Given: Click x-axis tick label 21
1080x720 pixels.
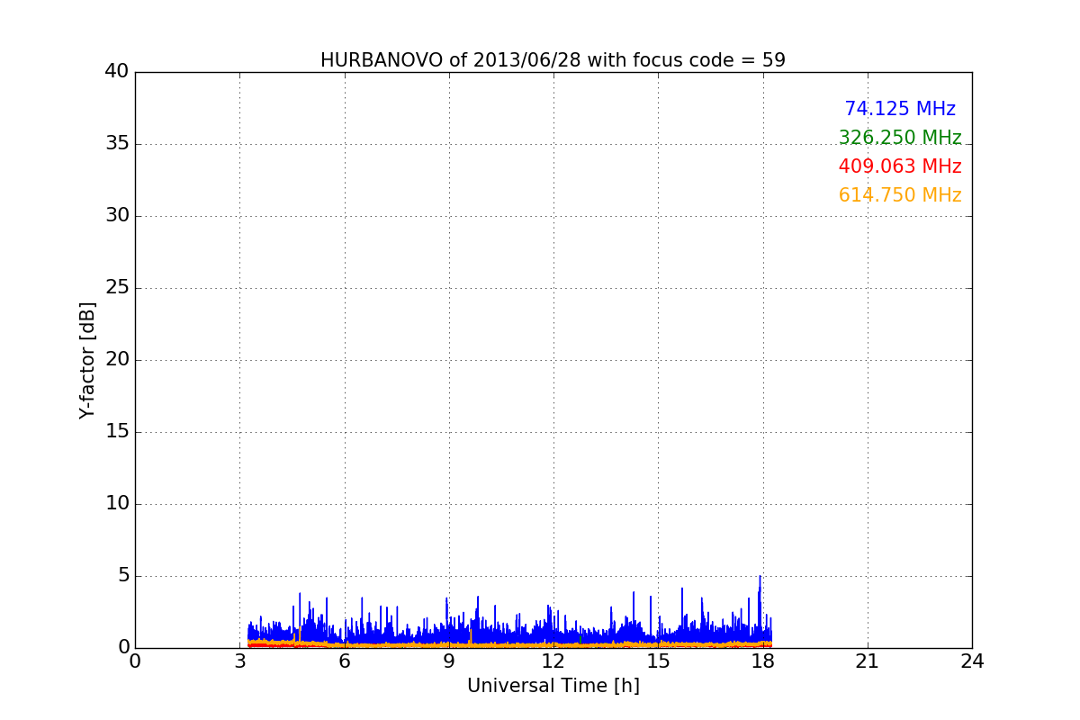Looking at the screenshot, I should [x=868, y=661].
